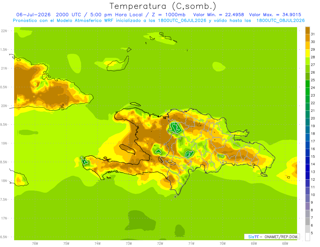320x247 pixels.
Task: Pick the blue legend swatch between 16 and 17
Action: (x=307, y=145)
